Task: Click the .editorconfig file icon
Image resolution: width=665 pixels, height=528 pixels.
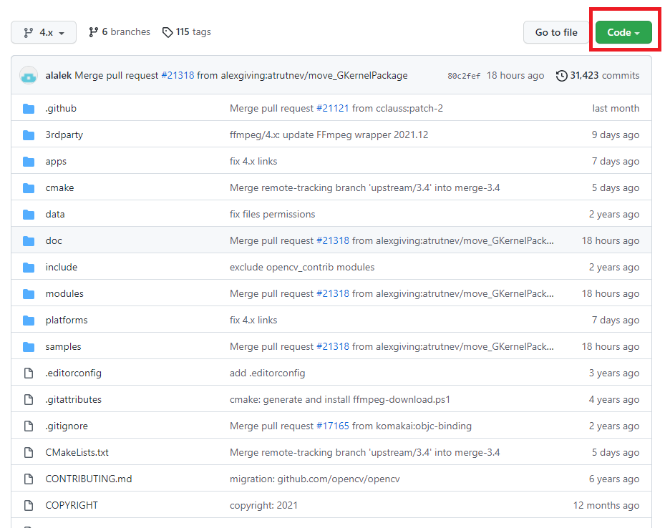Action: (x=29, y=373)
